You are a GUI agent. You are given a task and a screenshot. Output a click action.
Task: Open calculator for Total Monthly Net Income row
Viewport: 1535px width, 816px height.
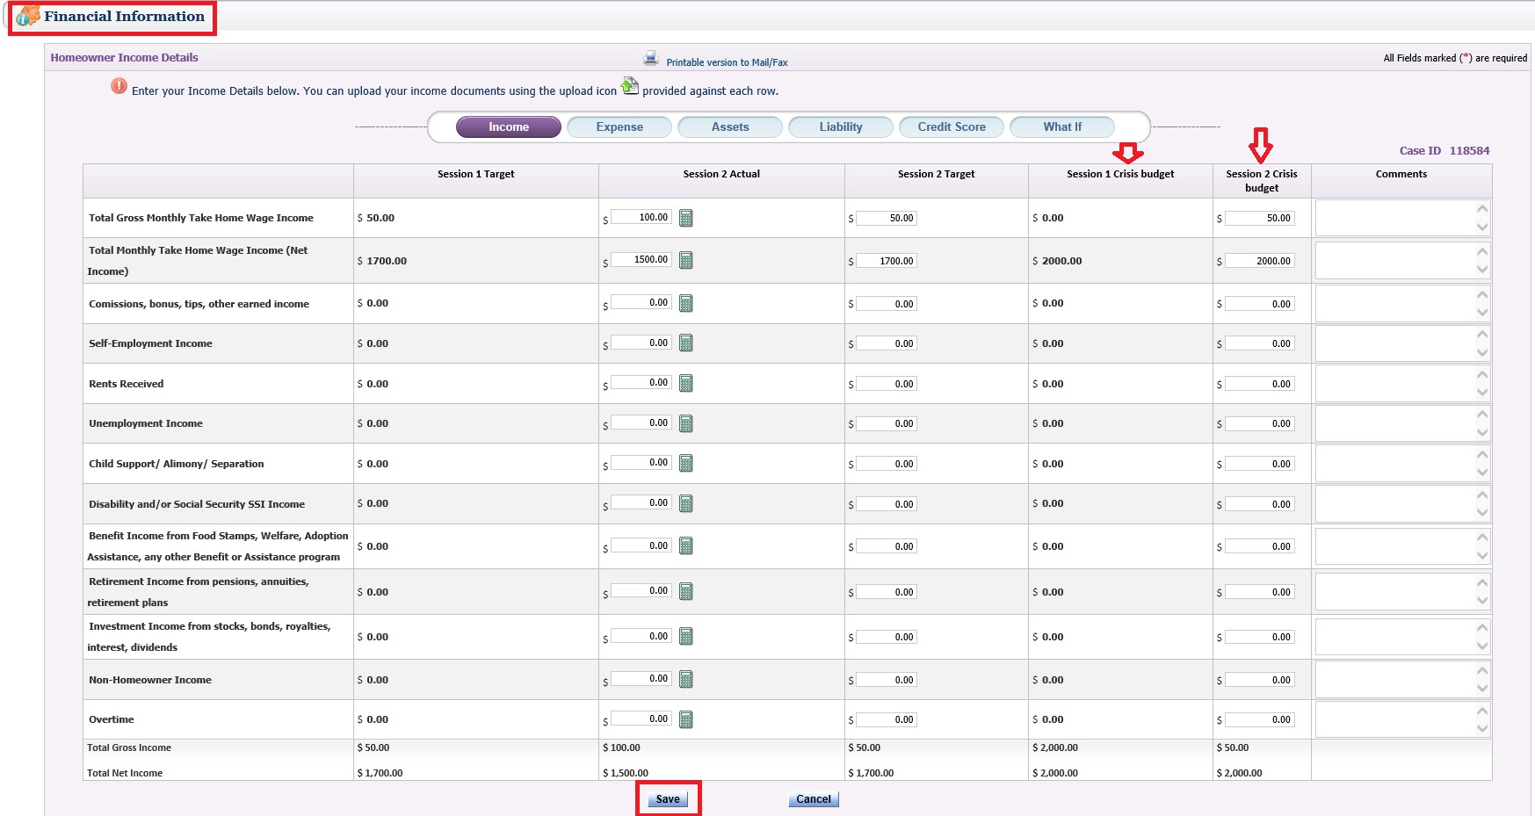pyautogui.click(x=686, y=260)
